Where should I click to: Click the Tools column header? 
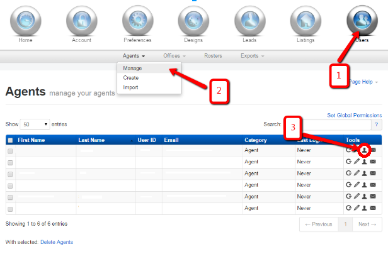click(363, 140)
